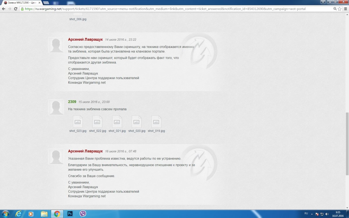Open the shot_021.jpg file name link
This screenshot has height=218, width=349.
pyautogui.click(x=117, y=131)
